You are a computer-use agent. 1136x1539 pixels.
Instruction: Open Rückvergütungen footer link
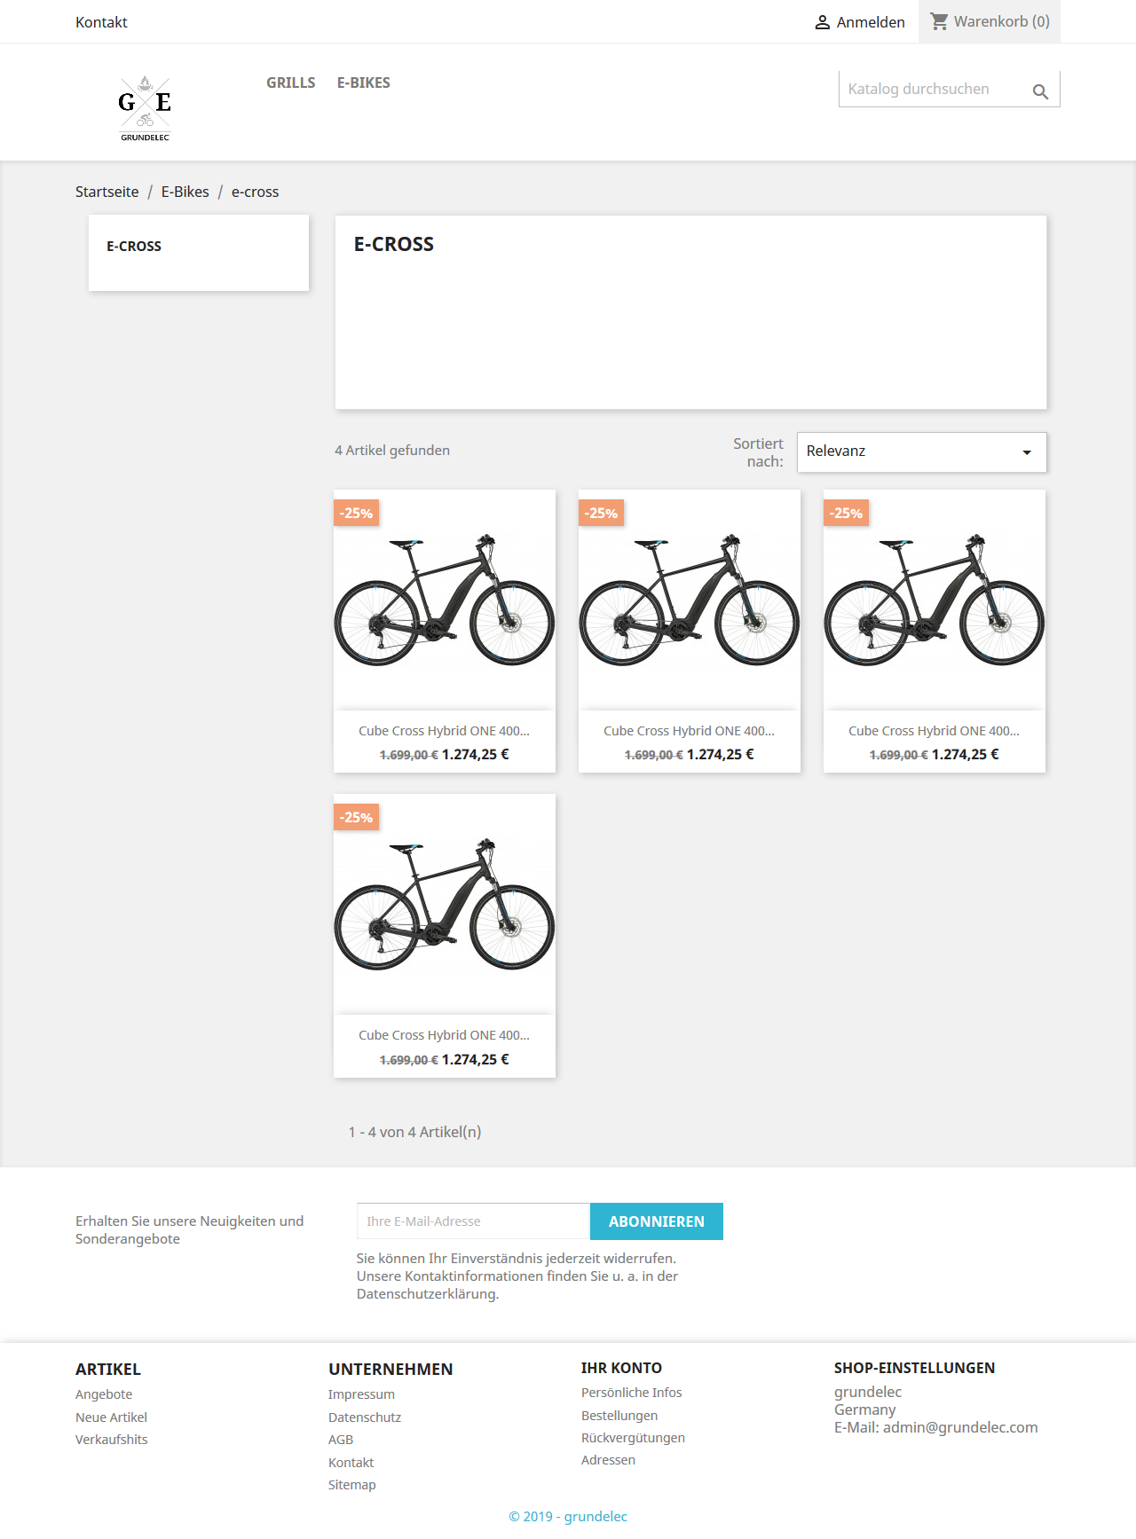(633, 1438)
